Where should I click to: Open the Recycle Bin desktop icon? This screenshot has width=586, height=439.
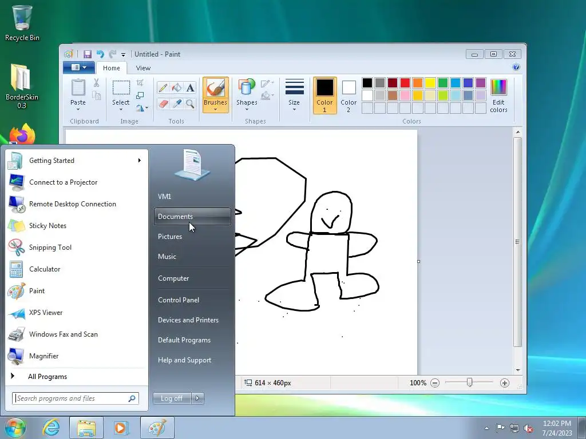coord(22,22)
